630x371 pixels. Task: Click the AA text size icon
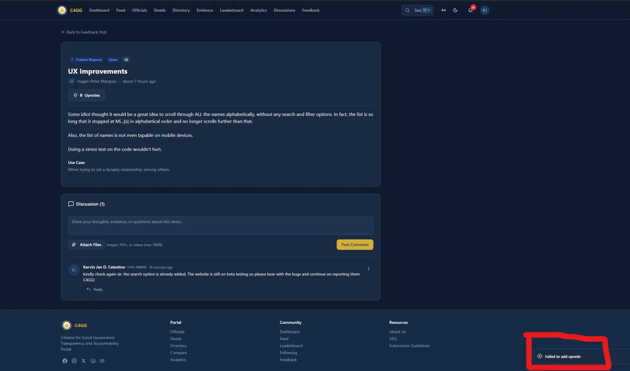pyautogui.click(x=443, y=10)
